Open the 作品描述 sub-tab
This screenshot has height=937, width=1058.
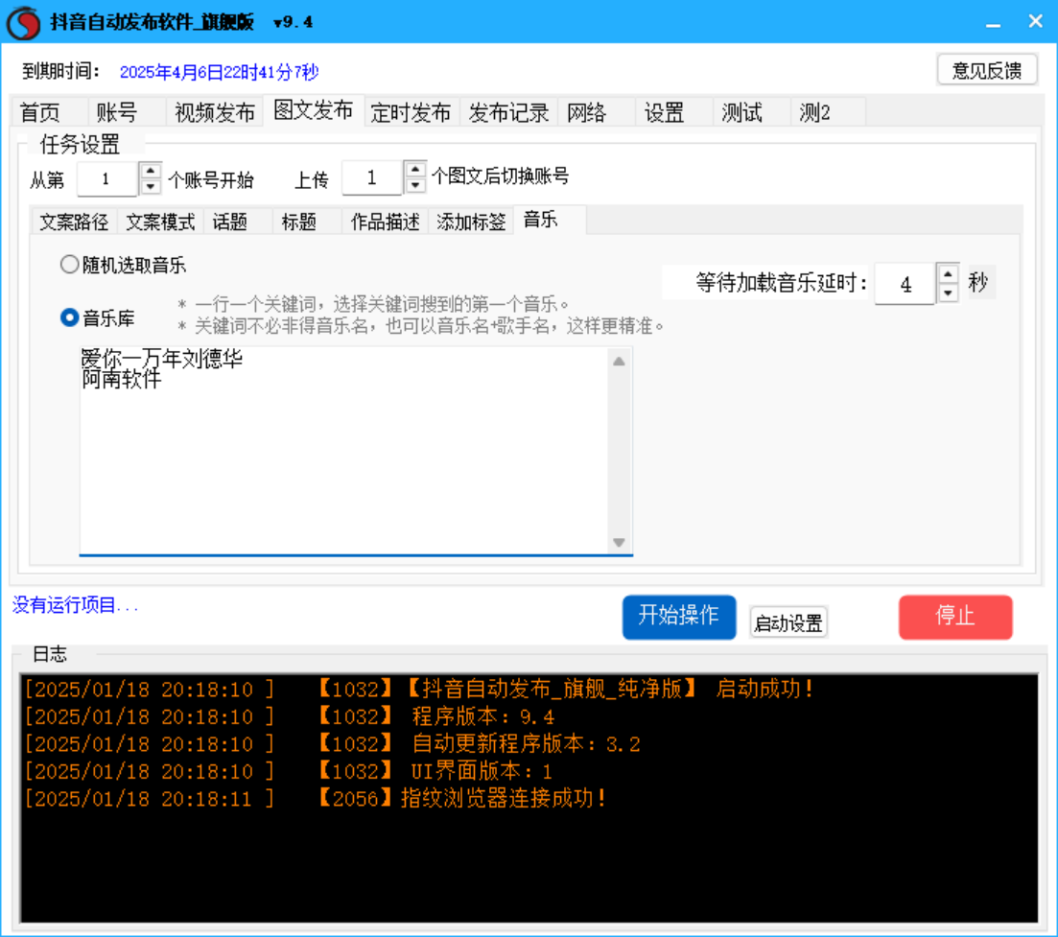click(386, 222)
